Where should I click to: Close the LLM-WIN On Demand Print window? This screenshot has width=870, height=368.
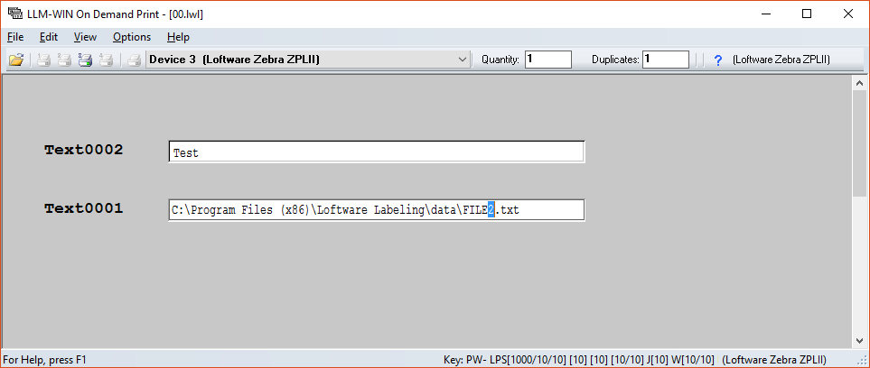(x=847, y=14)
